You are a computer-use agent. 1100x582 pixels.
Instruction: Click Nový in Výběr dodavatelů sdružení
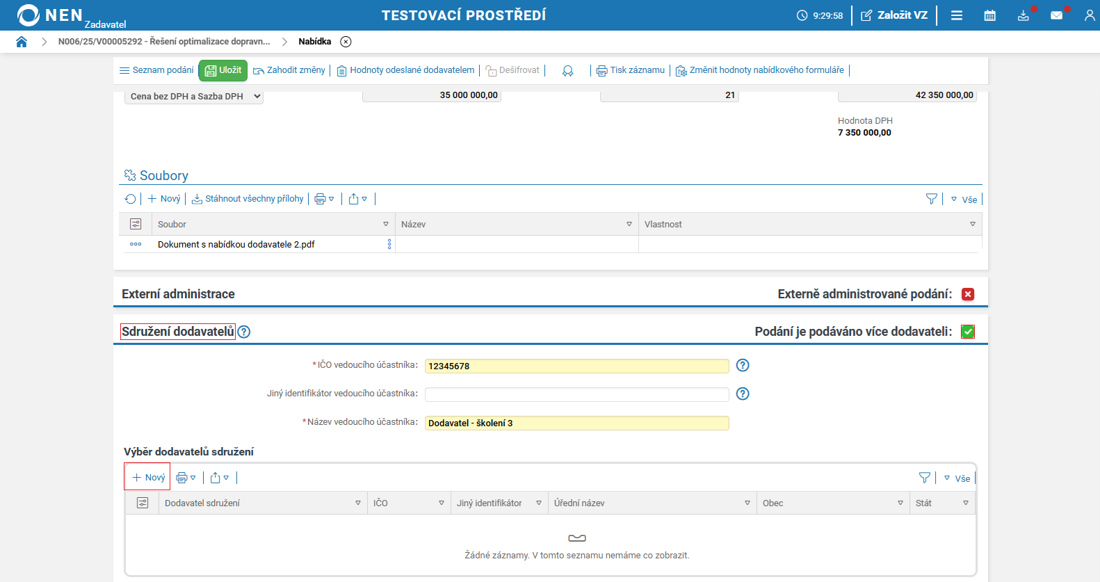[148, 478]
